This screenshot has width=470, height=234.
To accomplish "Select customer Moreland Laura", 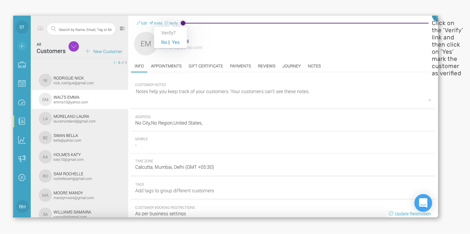I will (x=80, y=119).
